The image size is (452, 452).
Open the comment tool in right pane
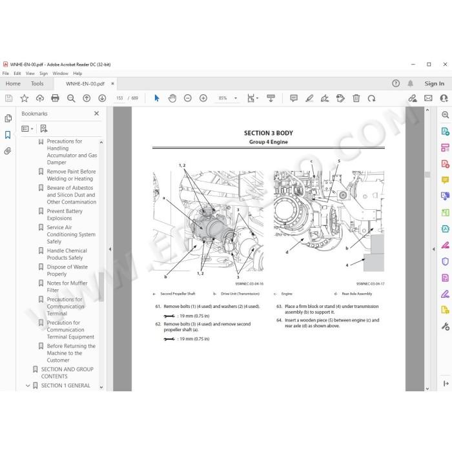click(445, 180)
